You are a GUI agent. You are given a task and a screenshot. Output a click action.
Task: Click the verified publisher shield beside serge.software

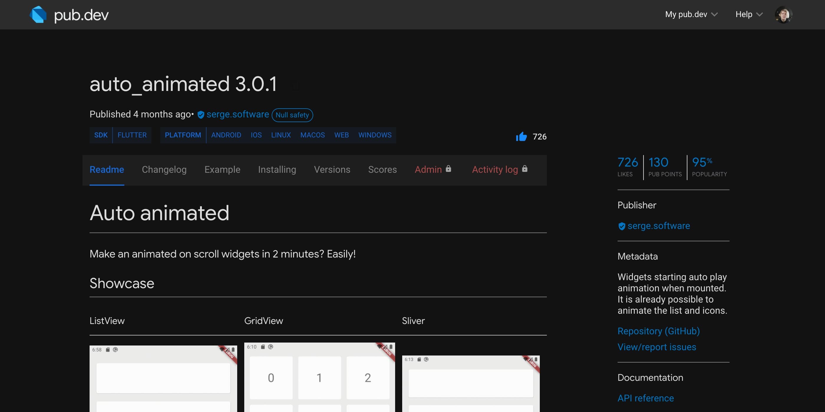[x=201, y=115]
